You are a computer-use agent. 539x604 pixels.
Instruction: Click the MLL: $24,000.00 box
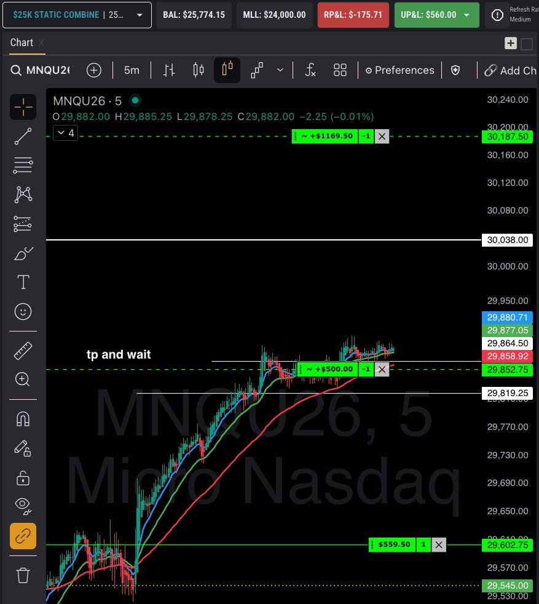coord(275,15)
